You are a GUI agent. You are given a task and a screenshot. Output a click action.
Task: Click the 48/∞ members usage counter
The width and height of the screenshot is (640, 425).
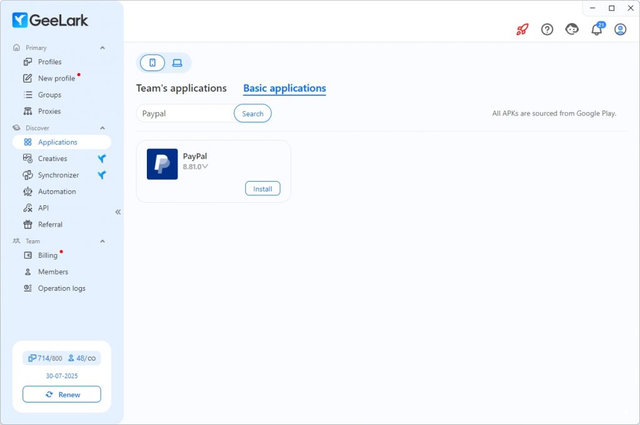coord(82,358)
